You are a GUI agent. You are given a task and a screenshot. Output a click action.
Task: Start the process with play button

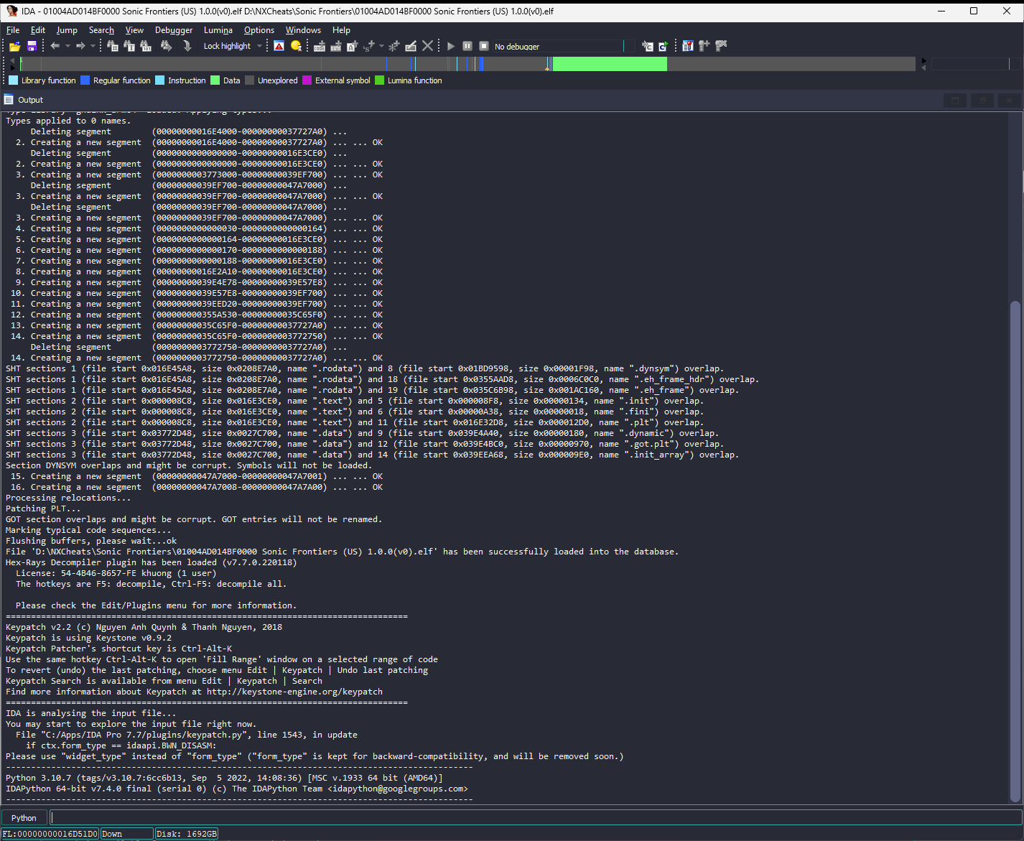[x=451, y=46]
